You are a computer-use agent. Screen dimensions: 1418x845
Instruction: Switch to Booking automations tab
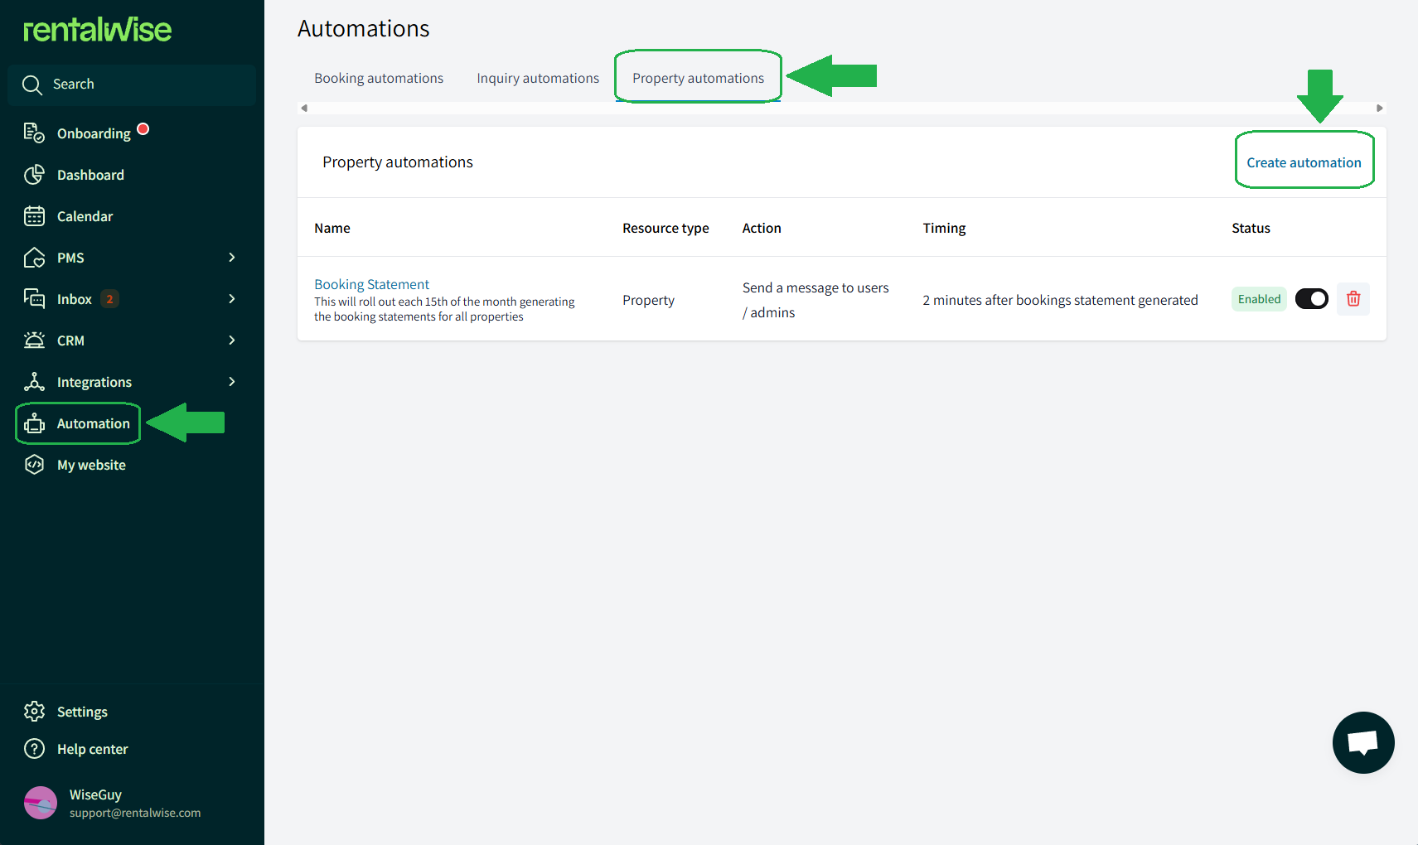379,78
